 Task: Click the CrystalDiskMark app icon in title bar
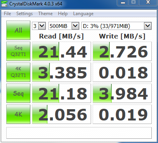[4, 3]
